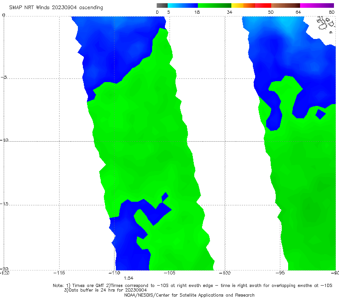Click the latitude label '-5'
The height and width of the screenshot is (298, 339).
pos(4,77)
